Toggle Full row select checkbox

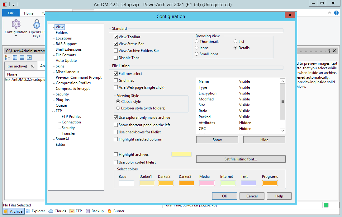pos(116,74)
